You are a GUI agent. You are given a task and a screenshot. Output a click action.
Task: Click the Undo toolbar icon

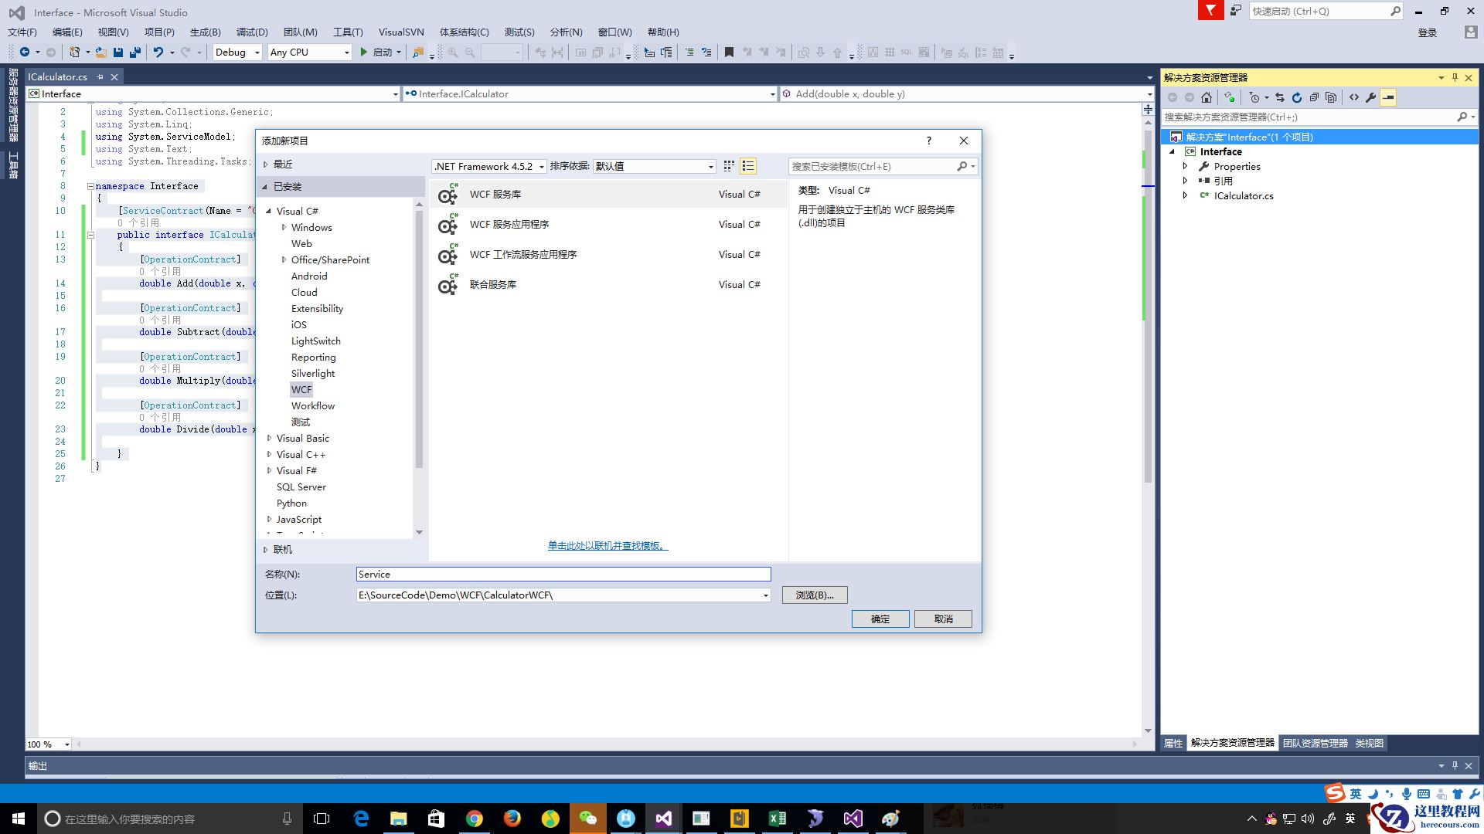click(x=158, y=53)
